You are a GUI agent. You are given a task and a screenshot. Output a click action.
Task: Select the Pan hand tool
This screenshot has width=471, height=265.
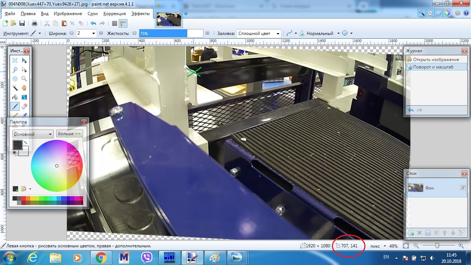[x=24, y=88]
